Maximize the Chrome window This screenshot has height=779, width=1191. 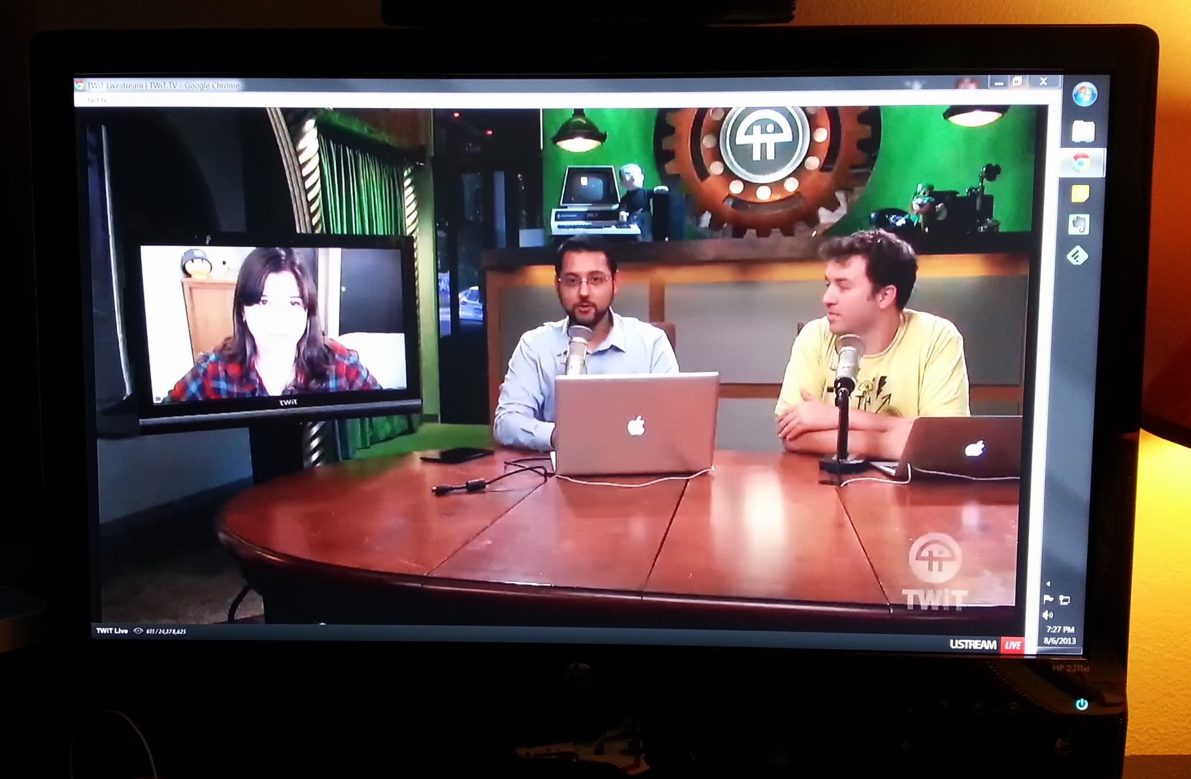point(1017,82)
